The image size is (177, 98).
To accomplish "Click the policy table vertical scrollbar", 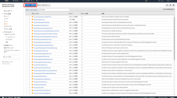I will point(174,38).
